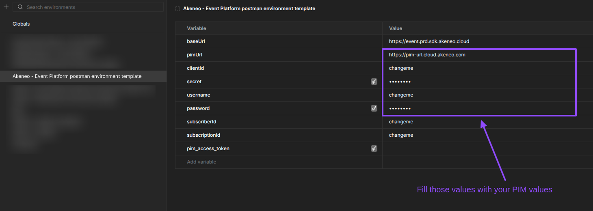Edit the subscriberId value
The height and width of the screenshot is (211, 593).
click(x=401, y=122)
